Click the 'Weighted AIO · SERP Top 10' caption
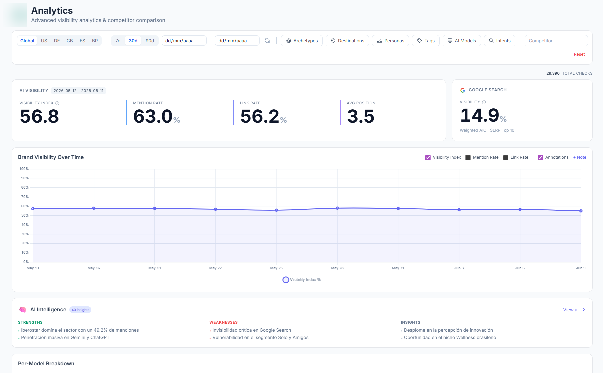This screenshot has width=603, height=373. 487,130
